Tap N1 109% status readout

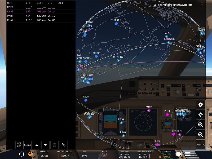point(85,154)
